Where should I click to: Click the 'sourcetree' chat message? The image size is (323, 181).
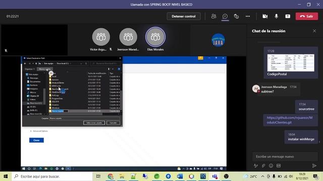point(306,109)
